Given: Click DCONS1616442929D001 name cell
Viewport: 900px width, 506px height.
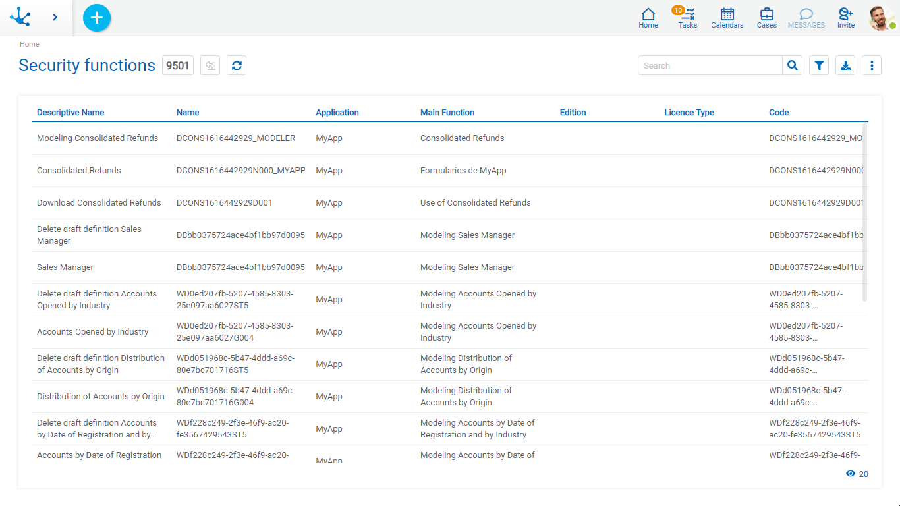Looking at the screenshot, I should [225, 203].
